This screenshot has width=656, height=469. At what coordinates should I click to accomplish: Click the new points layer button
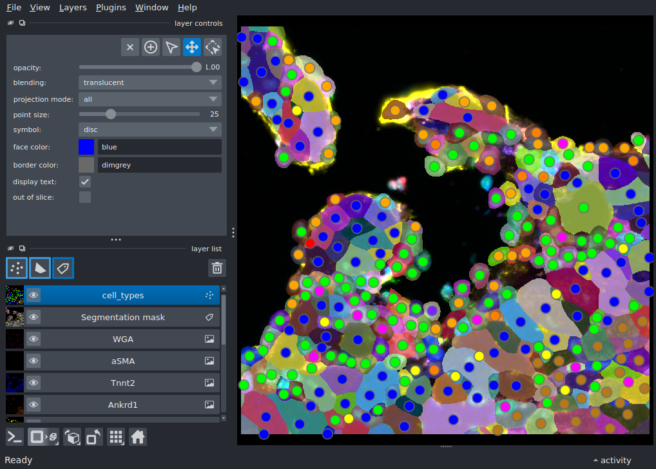pos(16,268)
